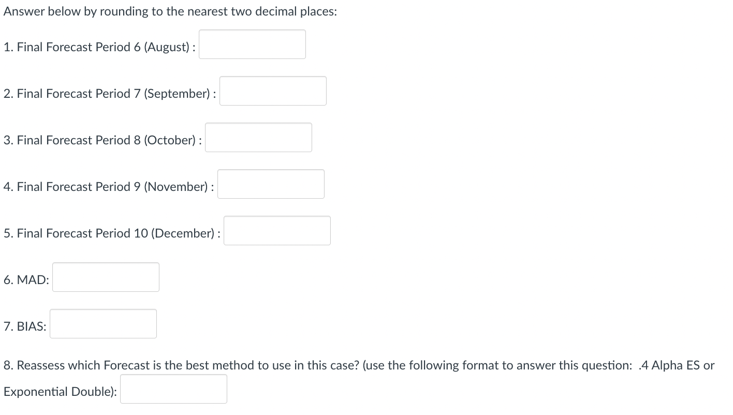The width and height of the screenshot is (733, 415).
Task: Click the MAD question label
Action: coord(26,279)
